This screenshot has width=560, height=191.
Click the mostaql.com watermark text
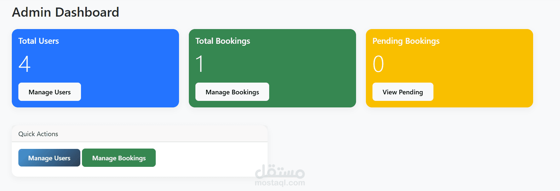tap(280, 183)
